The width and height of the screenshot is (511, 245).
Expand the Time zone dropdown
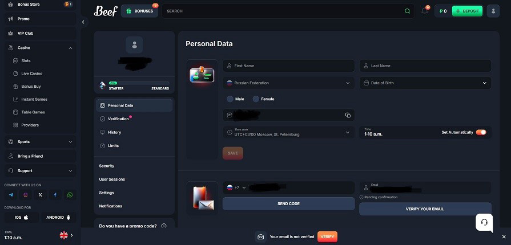point(288,132)
